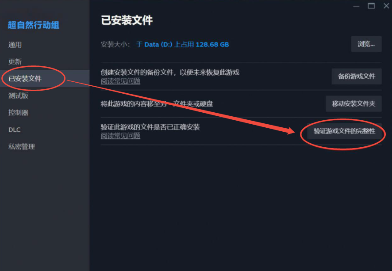Click the 浏览... button
Image resolution: width=392 pixels, height=271 pixels.
pos(366,44)
